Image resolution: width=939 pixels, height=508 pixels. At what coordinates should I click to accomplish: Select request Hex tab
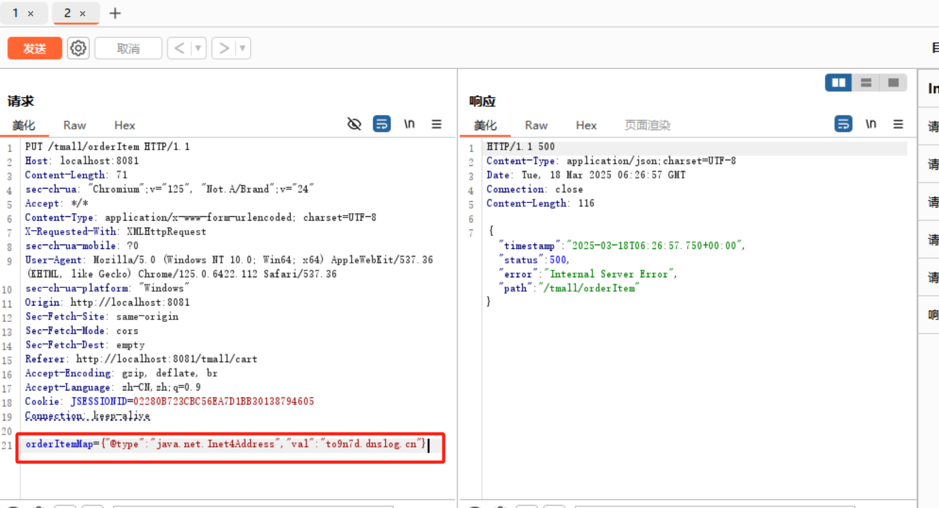125,125
